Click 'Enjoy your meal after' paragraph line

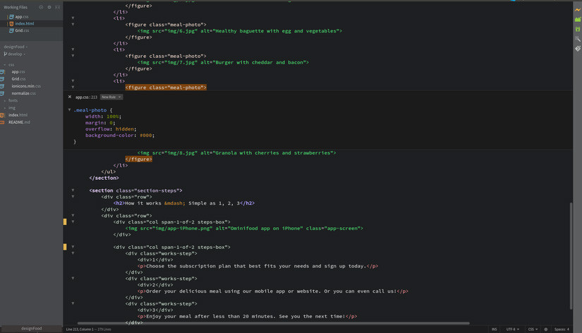click(x=247, y=316)
